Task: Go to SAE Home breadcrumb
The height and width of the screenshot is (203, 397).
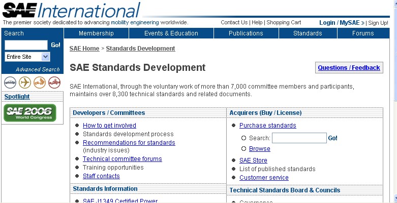Action: pos(84,49)
